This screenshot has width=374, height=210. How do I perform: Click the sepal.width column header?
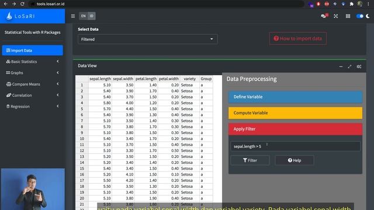123,79
